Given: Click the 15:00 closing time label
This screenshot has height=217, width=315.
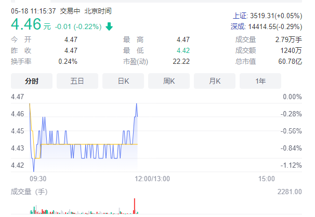Looking at the screenshot, I should [267, 178].
